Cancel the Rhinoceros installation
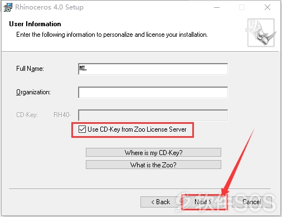 (x=252, y=202)
